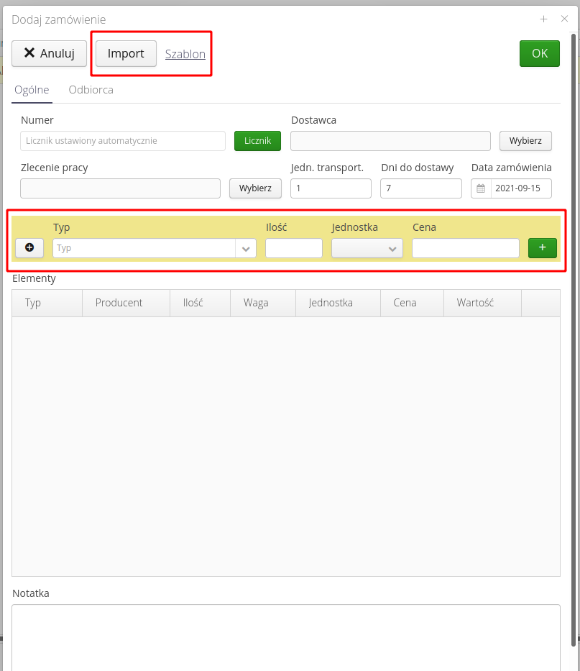Open the Jednostka unit dropdown
The width and height of the screenshot is (580, 671).
[x=367, y=248]
